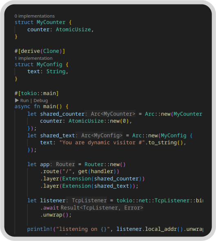
Task: Open the "0 implementations" code lens
Action: tap(35, 16)
